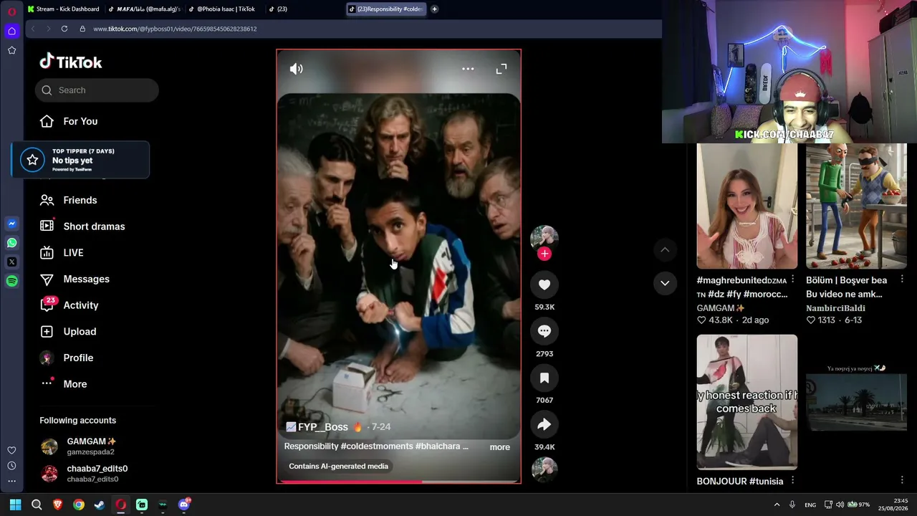Open Messages inbox
917x516 pixels.
click(75, 279)
